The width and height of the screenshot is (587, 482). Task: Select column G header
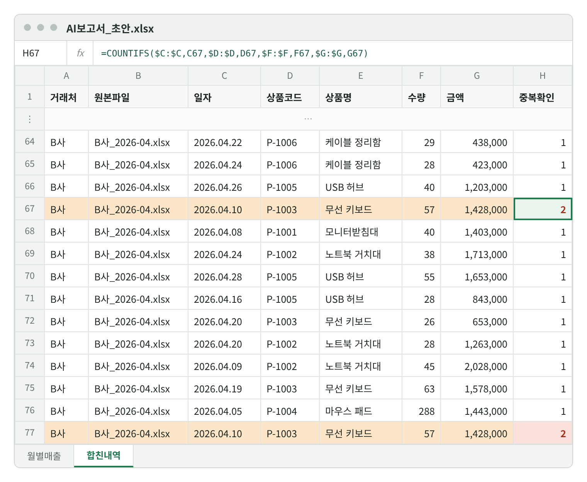[x=477, y=76]
